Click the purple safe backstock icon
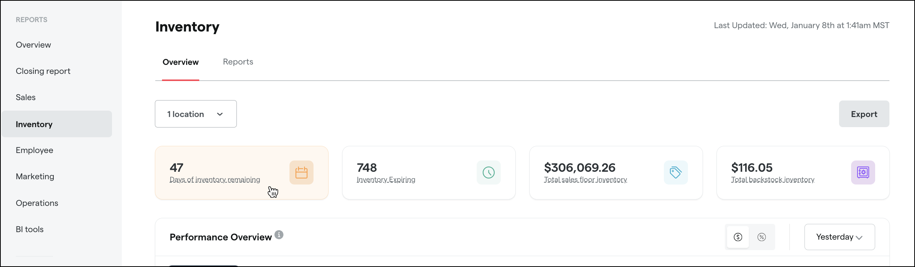Viewport: 915px width, 267px height. pos(863,172)
